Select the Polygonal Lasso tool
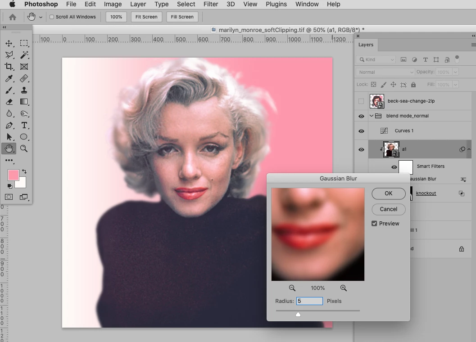Screen dimensions: 476x342 point(9,55)
